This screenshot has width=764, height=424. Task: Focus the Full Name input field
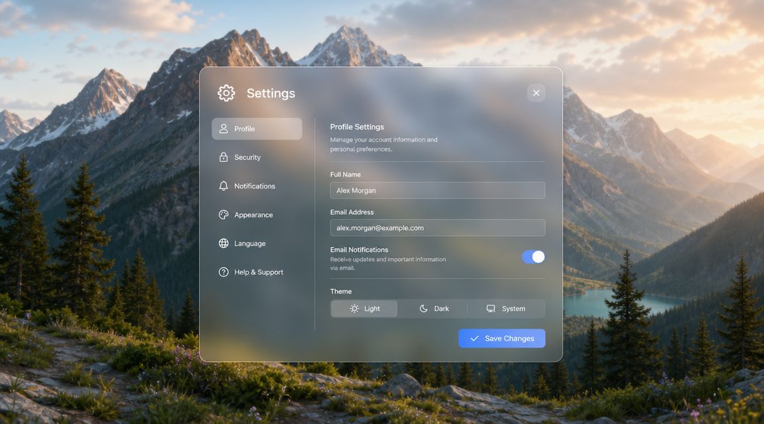[438, 190]
